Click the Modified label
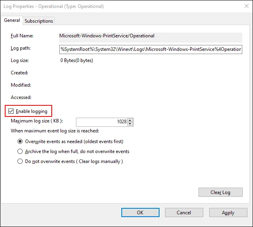The image size is (253, 227). pyautogui.click(x=21, y=85)
